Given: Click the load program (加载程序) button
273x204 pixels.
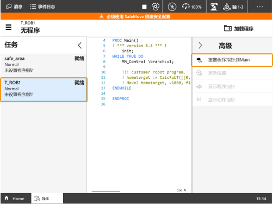Looking at the screenshot, I should pos(239,28).
